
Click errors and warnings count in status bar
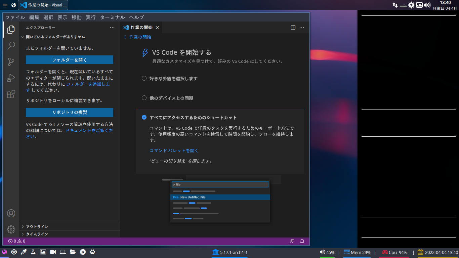tap(17, 241)
